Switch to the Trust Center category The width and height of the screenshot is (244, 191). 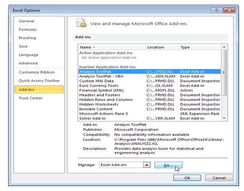31,98
